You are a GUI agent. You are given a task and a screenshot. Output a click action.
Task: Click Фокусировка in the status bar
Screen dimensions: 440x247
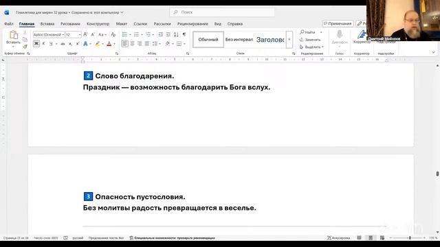coord(338,238)
